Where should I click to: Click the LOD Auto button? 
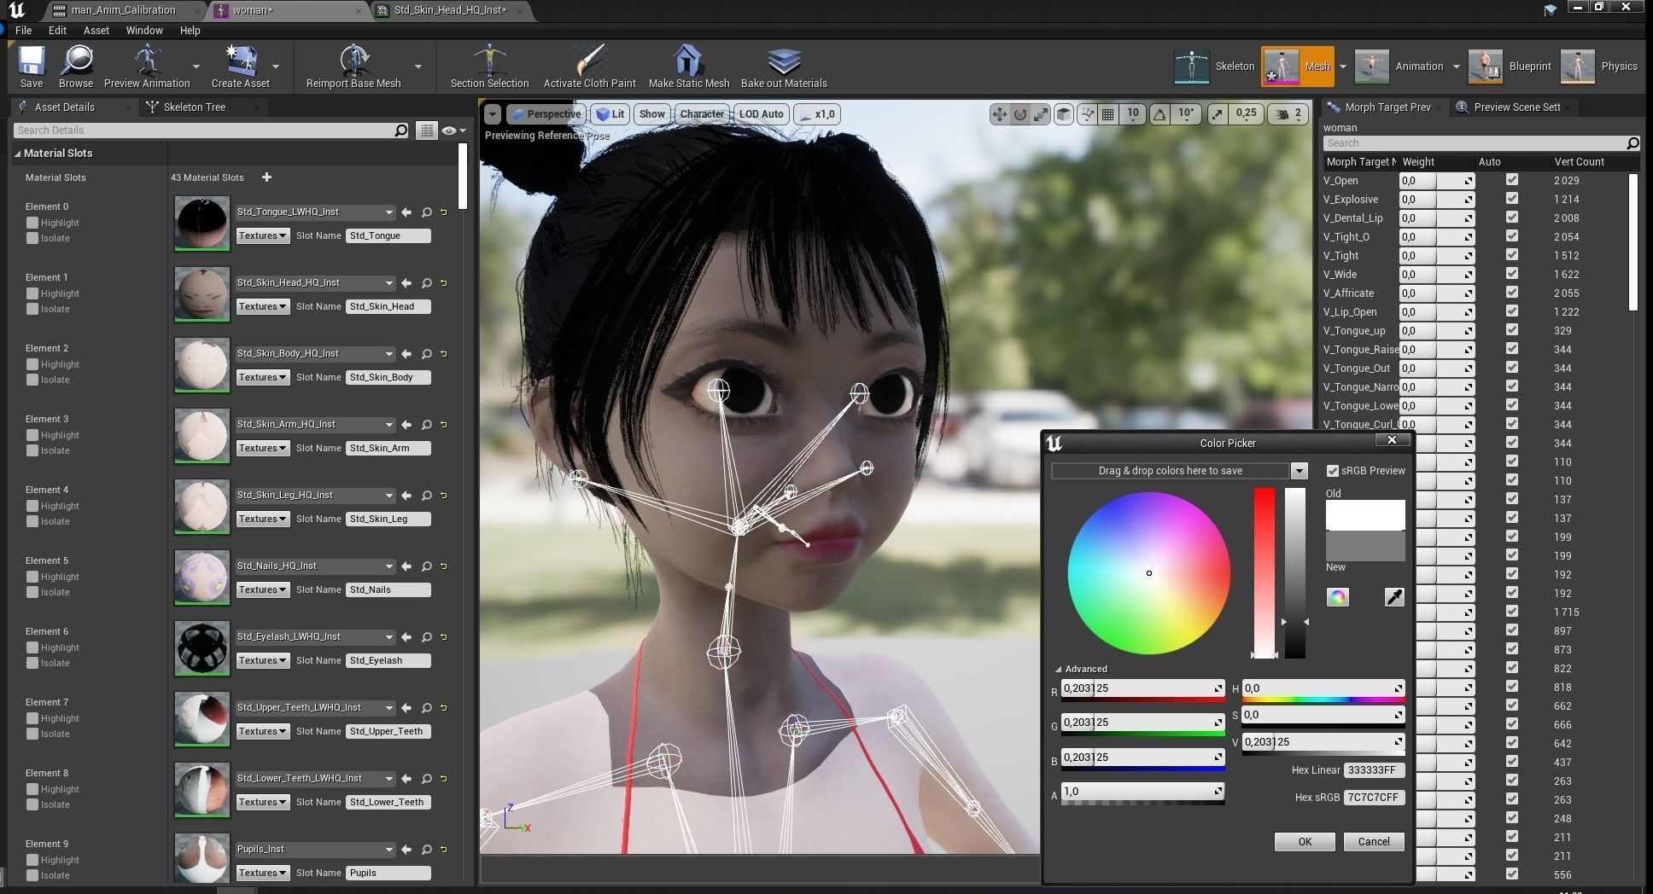point(761,114)
